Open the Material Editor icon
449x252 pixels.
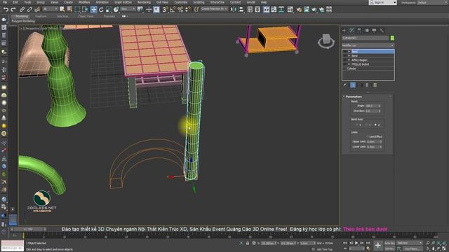point(290,9)
